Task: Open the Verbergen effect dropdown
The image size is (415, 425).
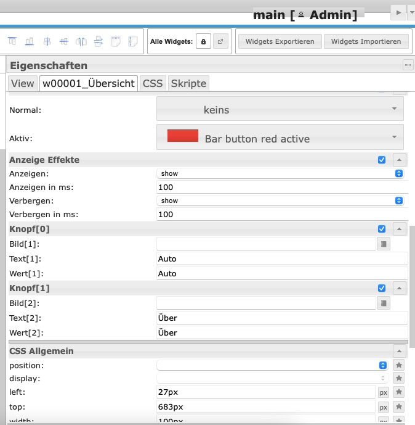Action: [280, 200]
